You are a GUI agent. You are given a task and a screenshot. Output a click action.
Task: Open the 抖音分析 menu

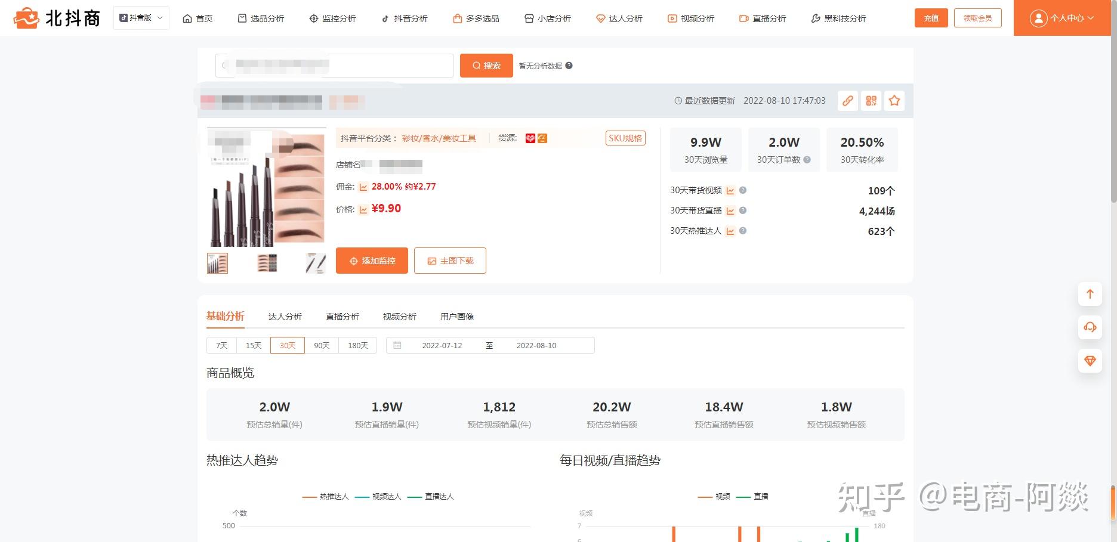tap(404, 18)
